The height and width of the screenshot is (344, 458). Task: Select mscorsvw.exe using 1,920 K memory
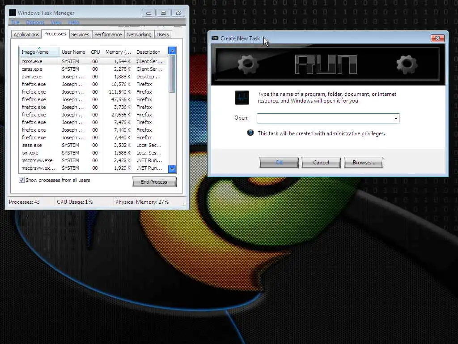(93, 168)
